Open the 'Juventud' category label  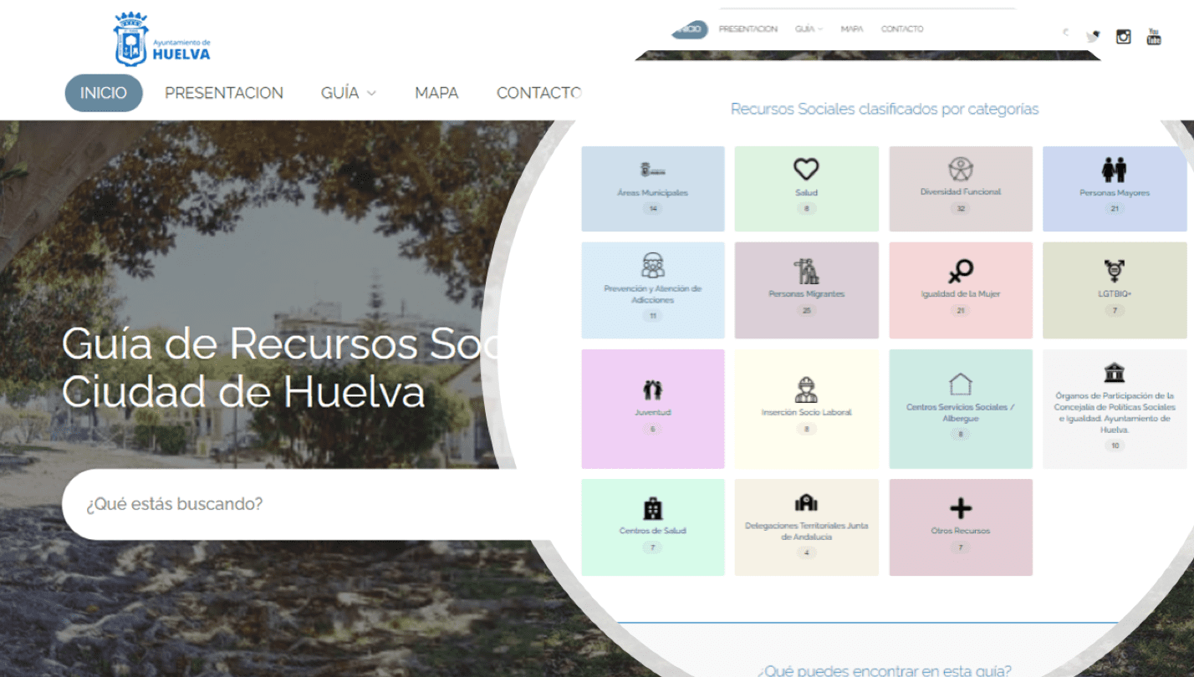pyautogui.click(x=653, y=413)
